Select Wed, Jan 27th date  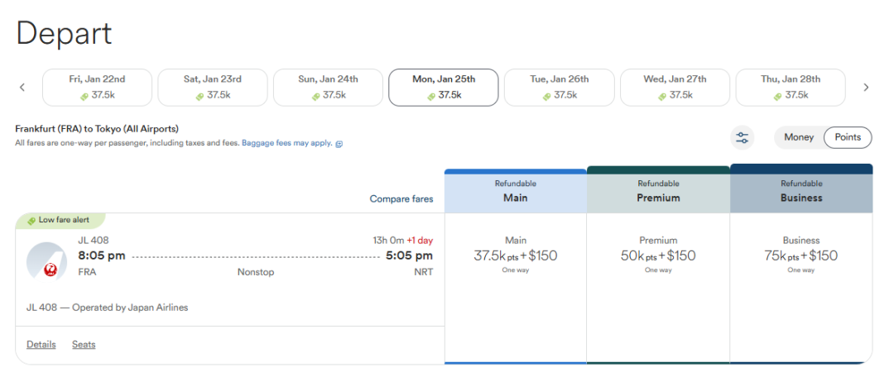675,87
